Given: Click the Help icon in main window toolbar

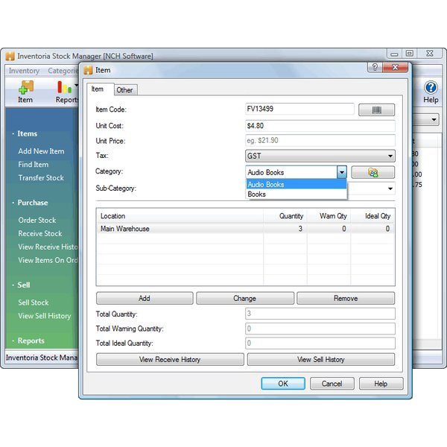Looking at the screenshot, I should (431, 92).
